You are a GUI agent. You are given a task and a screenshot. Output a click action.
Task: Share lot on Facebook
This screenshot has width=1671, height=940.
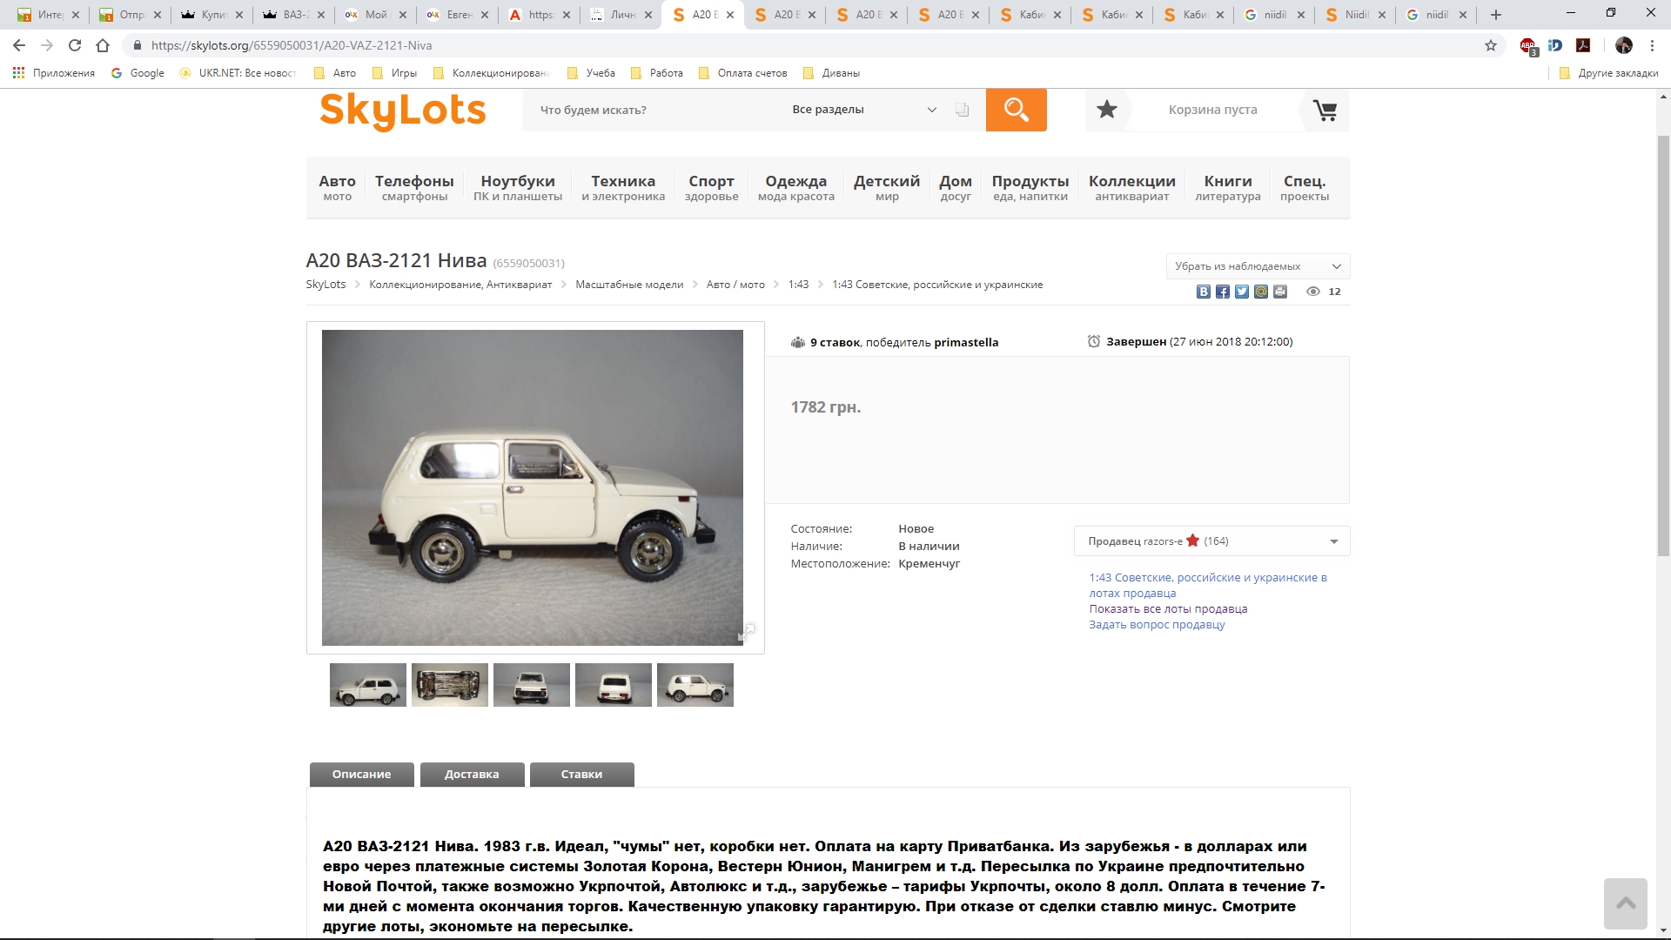(x=1222, y=292)
